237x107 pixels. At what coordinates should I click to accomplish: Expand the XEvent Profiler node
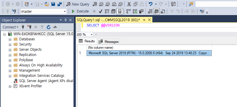(x=10, y=86)
